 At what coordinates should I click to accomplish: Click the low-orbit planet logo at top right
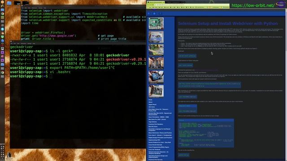(x=280, y=4)
